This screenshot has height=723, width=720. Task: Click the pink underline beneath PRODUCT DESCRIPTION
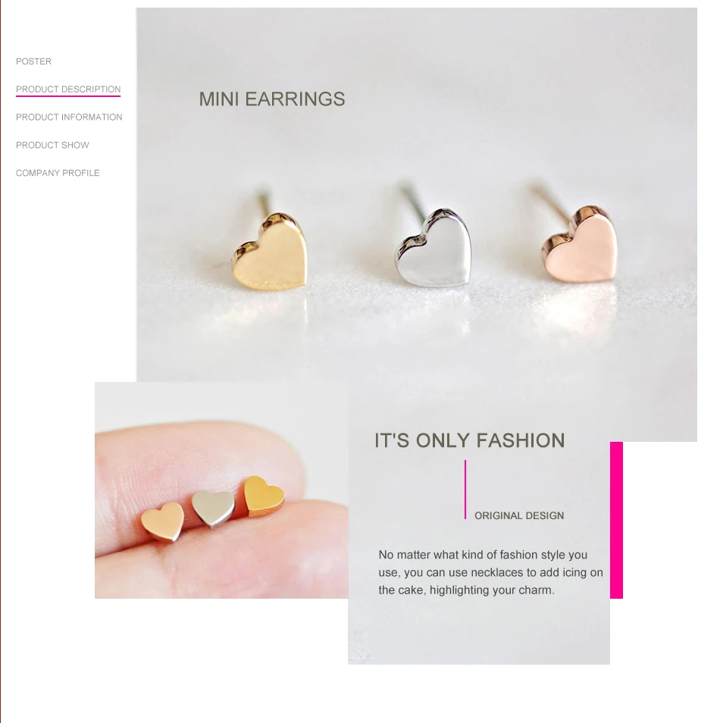(x=68, y=96)
